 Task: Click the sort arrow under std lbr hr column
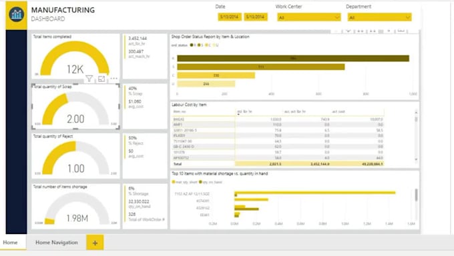(238, 115)
